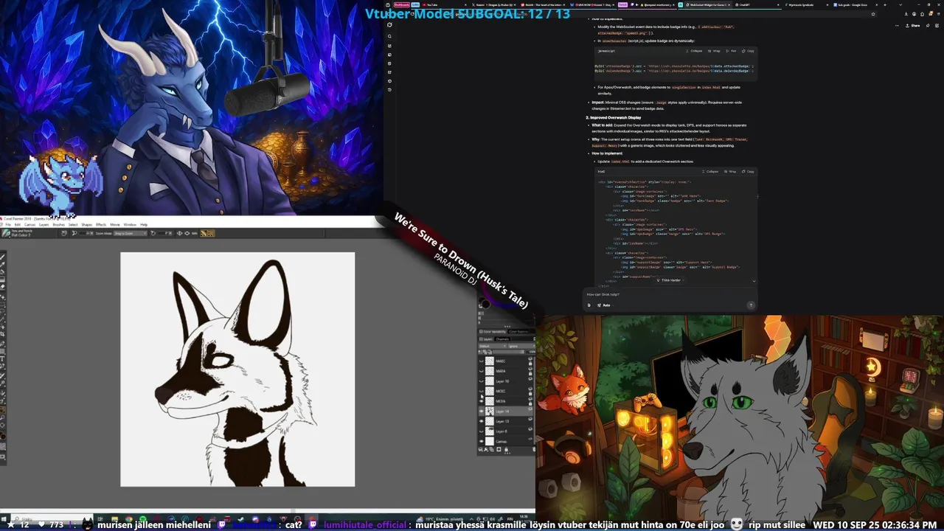Click the main color circle swatch

point(487,304)
